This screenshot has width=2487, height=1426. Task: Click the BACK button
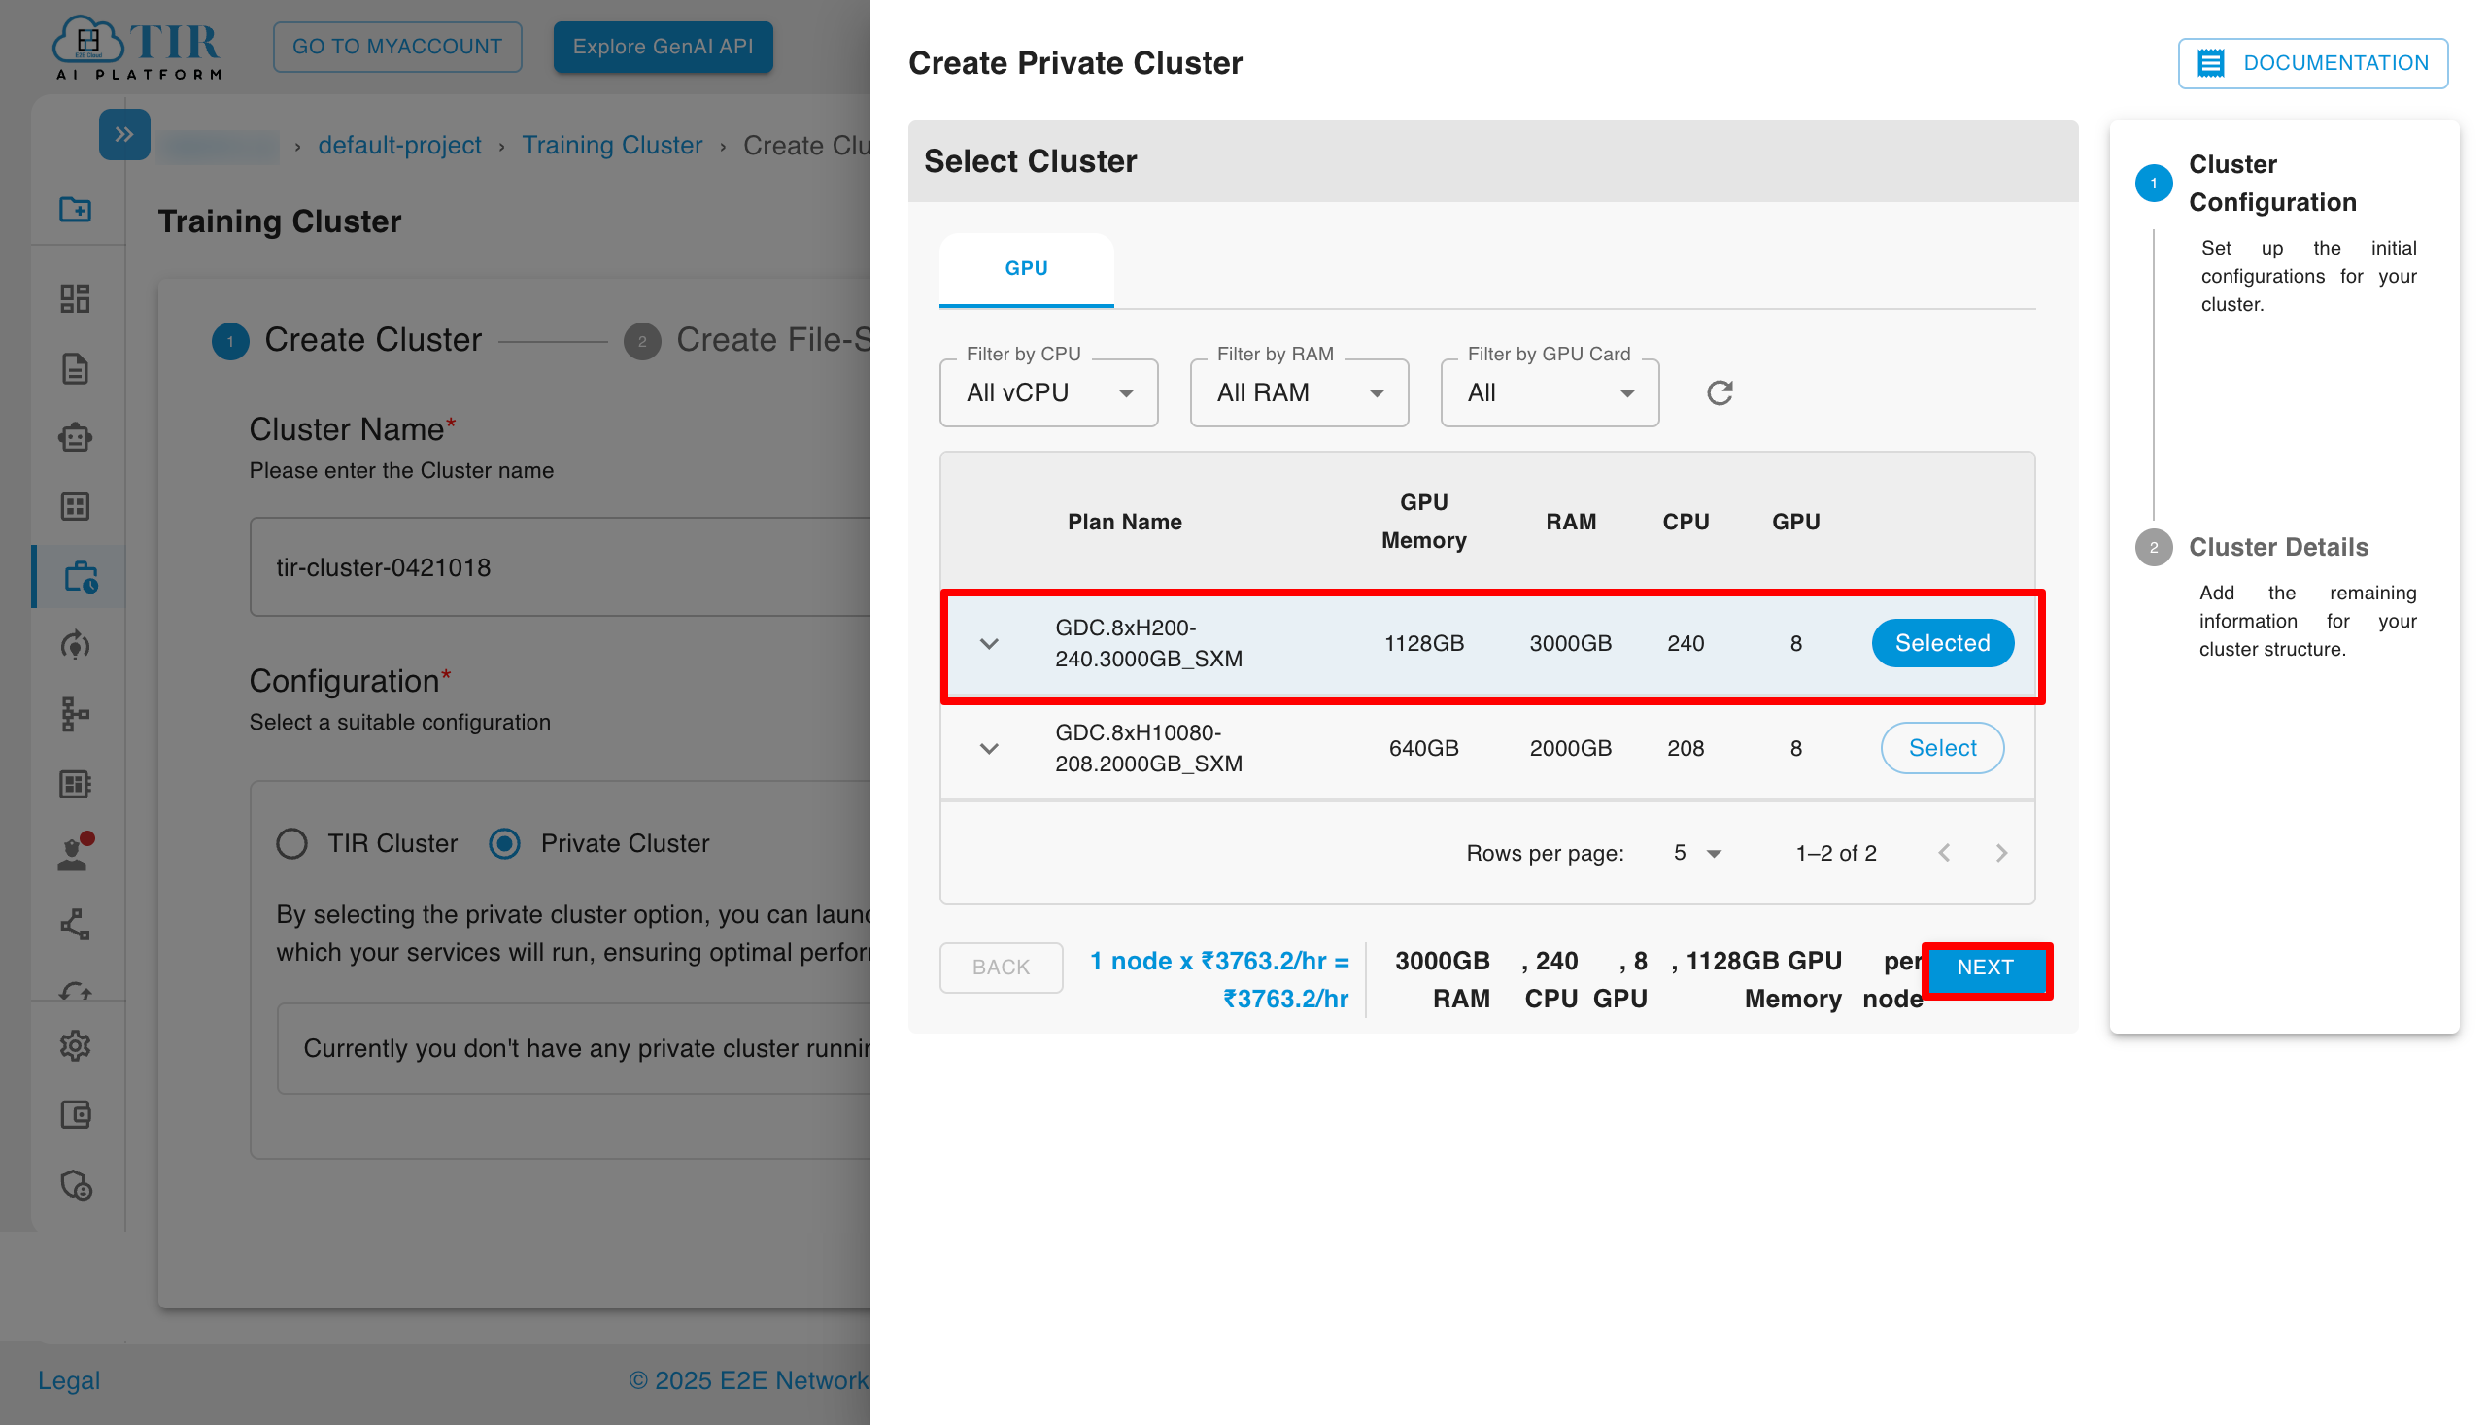coord(1001,968)
